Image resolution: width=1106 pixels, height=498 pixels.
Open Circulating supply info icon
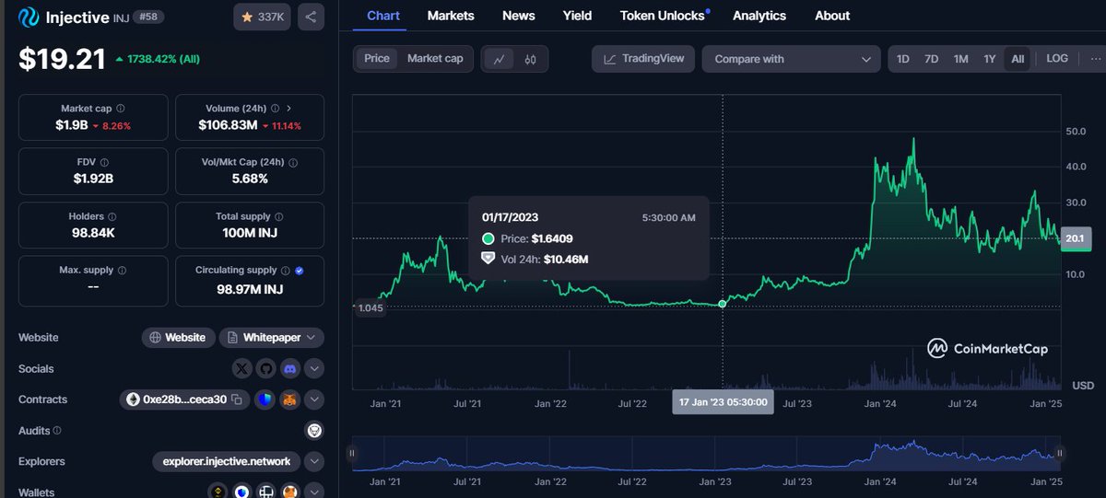286,271
